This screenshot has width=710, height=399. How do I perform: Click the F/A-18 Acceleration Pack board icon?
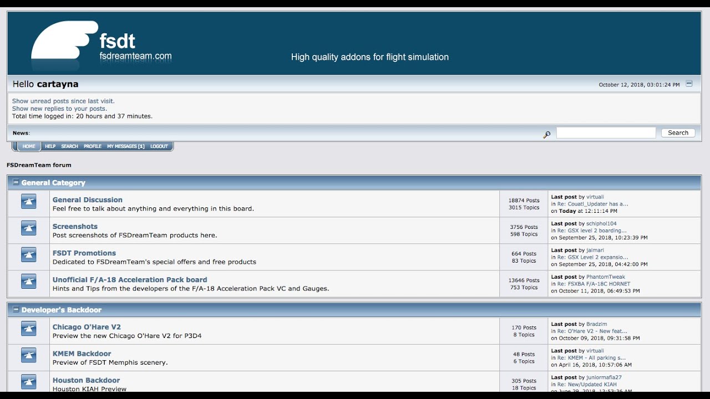28,281
